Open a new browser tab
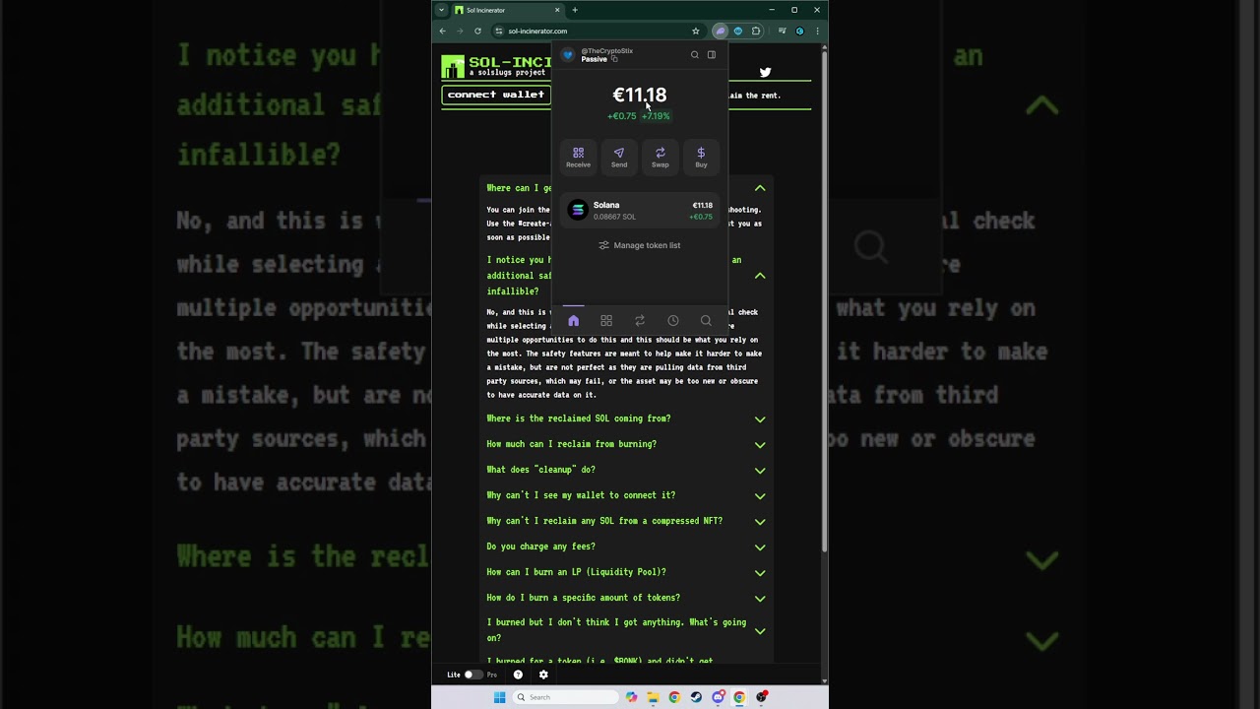Viewport: 1260px width, 709px height. (x=575, y=10)
